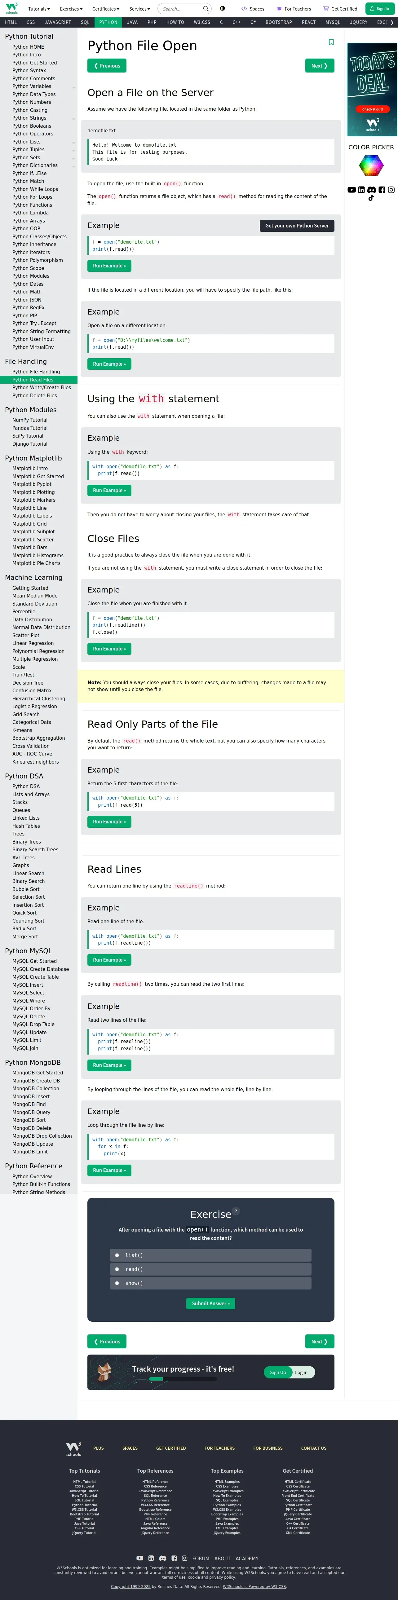Open the Instagram icon in the right sidebar
This screenshot has width=398, height=1600.
click(x=391, y=190)
